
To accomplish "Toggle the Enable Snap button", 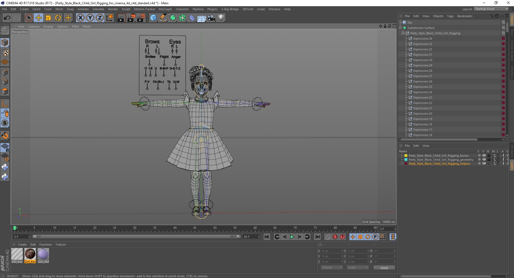I will 5,135.
